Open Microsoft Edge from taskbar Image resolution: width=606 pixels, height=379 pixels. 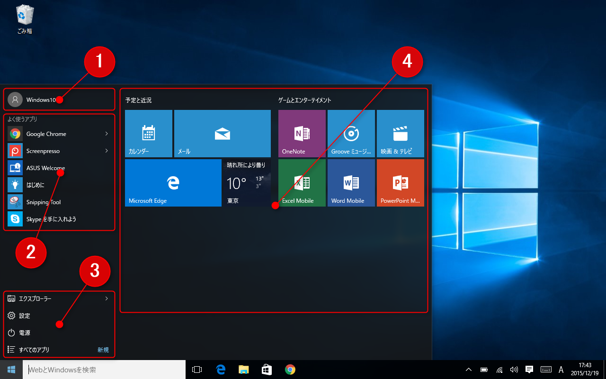tap(220, 370)
